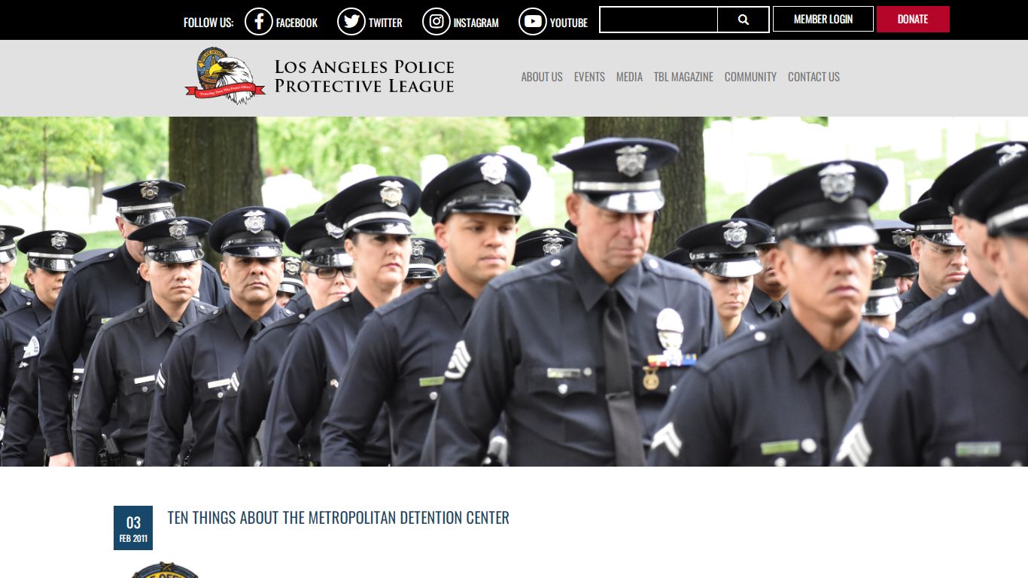
Task: Click the red Donate button
Action: click(x=913, y=19)
